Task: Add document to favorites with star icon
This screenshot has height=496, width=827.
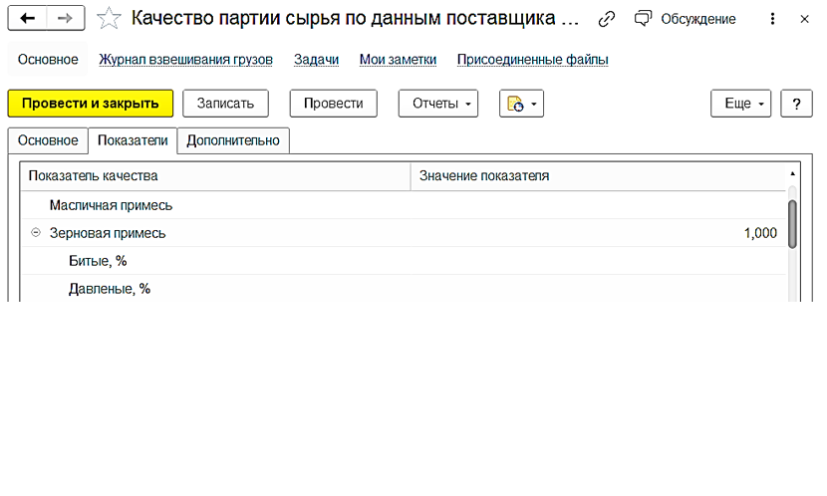Action: coord(109,19)
